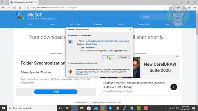This screenshot has width=198, height=111.
Task: Click the CorelDRAW ad arrow button
Action: click(x=174, y=87)
